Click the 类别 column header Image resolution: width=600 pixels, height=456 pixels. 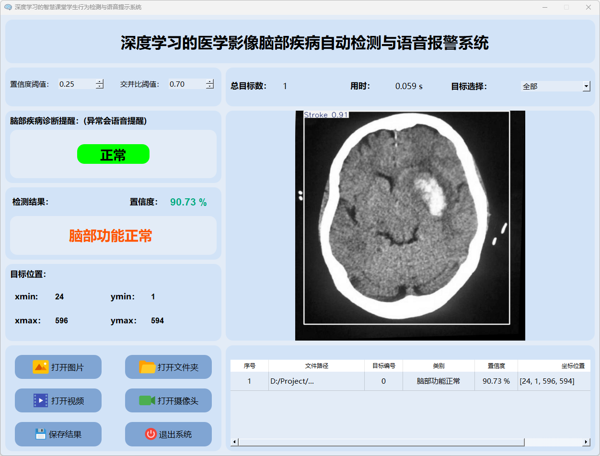click(x=439, y=365)
